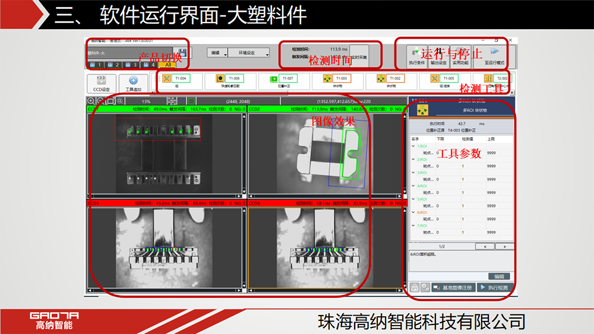Viewport: 594px width, 334px height.
Task: Switch to camera tab 2
Action: (113, 65)
